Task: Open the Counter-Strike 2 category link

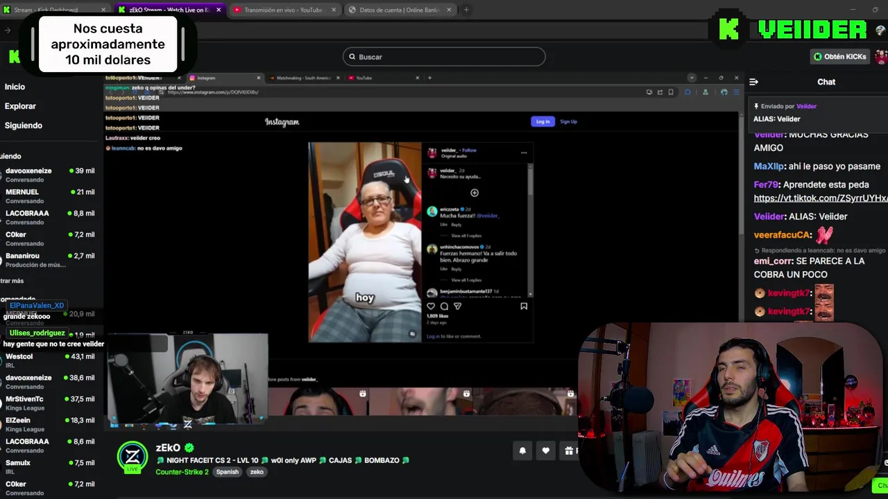Action: click(182, 472)
